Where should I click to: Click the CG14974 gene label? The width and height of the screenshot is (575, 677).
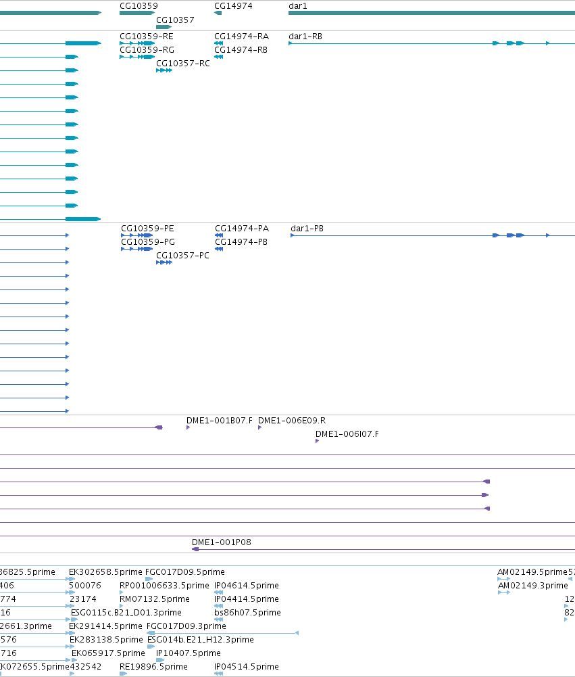pyautogui.click(x=233, y=6)
